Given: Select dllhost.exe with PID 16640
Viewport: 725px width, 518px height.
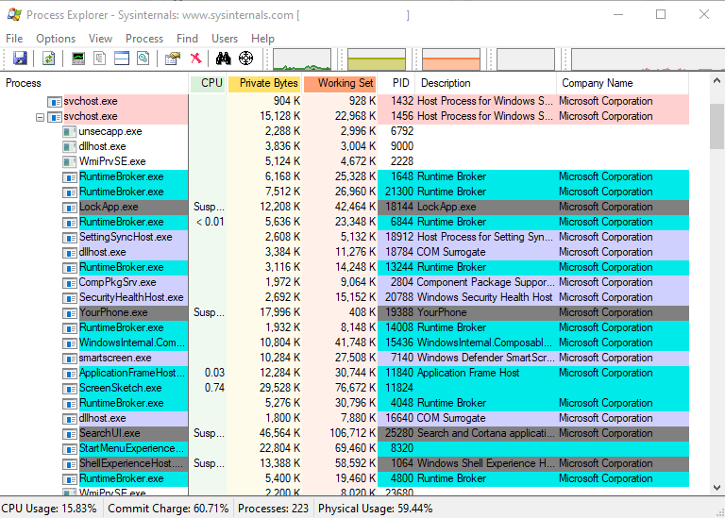Looking at the screenshot, I should 345,418.
